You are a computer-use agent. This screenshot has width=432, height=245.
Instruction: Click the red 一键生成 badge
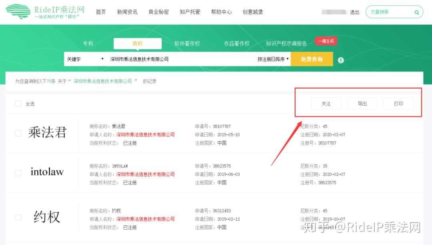326,41
